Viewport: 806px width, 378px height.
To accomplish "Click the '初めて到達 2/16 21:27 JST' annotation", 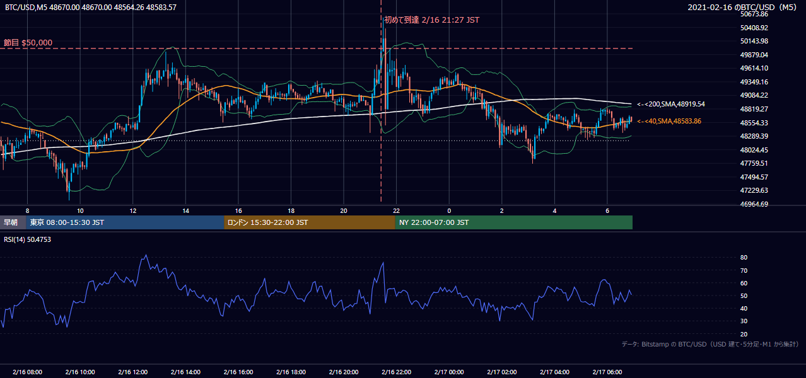I will [x=431, y=20].
